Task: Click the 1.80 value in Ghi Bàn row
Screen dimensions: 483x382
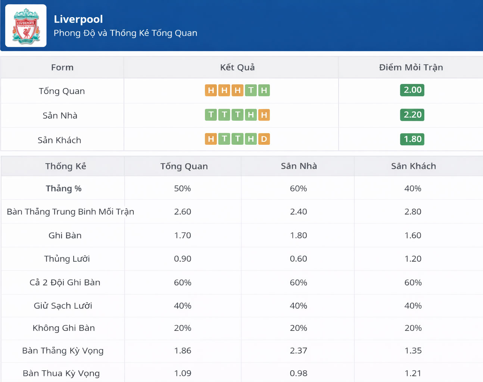Action: tap(299, 235)
